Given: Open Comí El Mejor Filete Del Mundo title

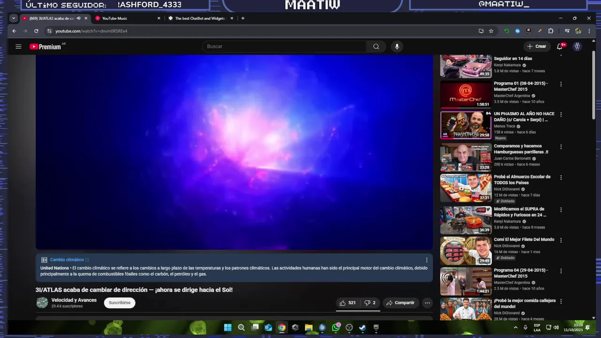Looking at the screenshot, I should point(524,239).
